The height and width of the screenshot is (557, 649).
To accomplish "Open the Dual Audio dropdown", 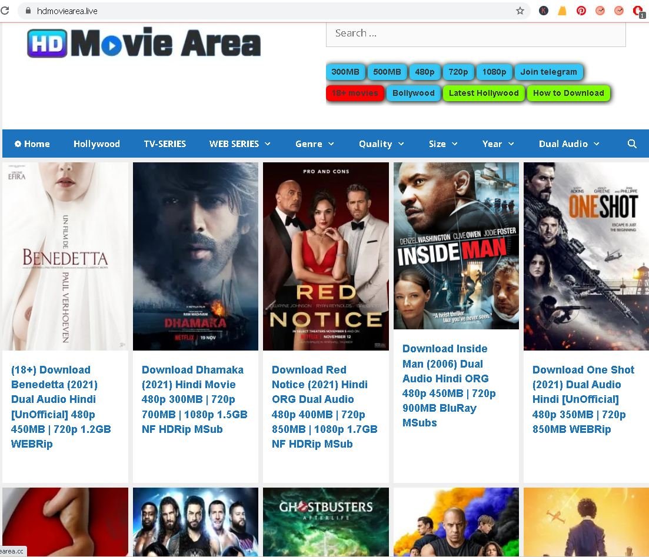I will coord(568,144).
